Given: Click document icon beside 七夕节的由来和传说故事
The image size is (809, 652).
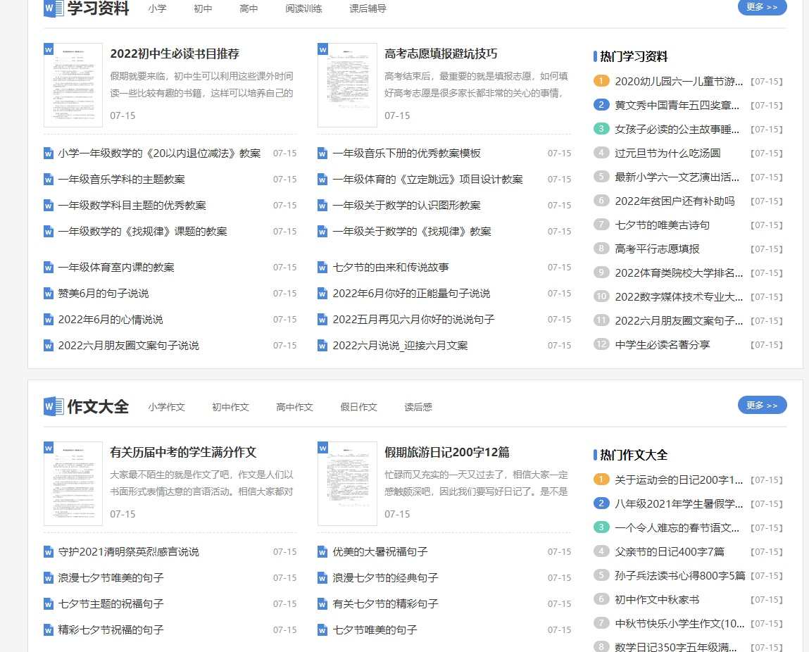Looking at the screenshot, I should 322,267.
